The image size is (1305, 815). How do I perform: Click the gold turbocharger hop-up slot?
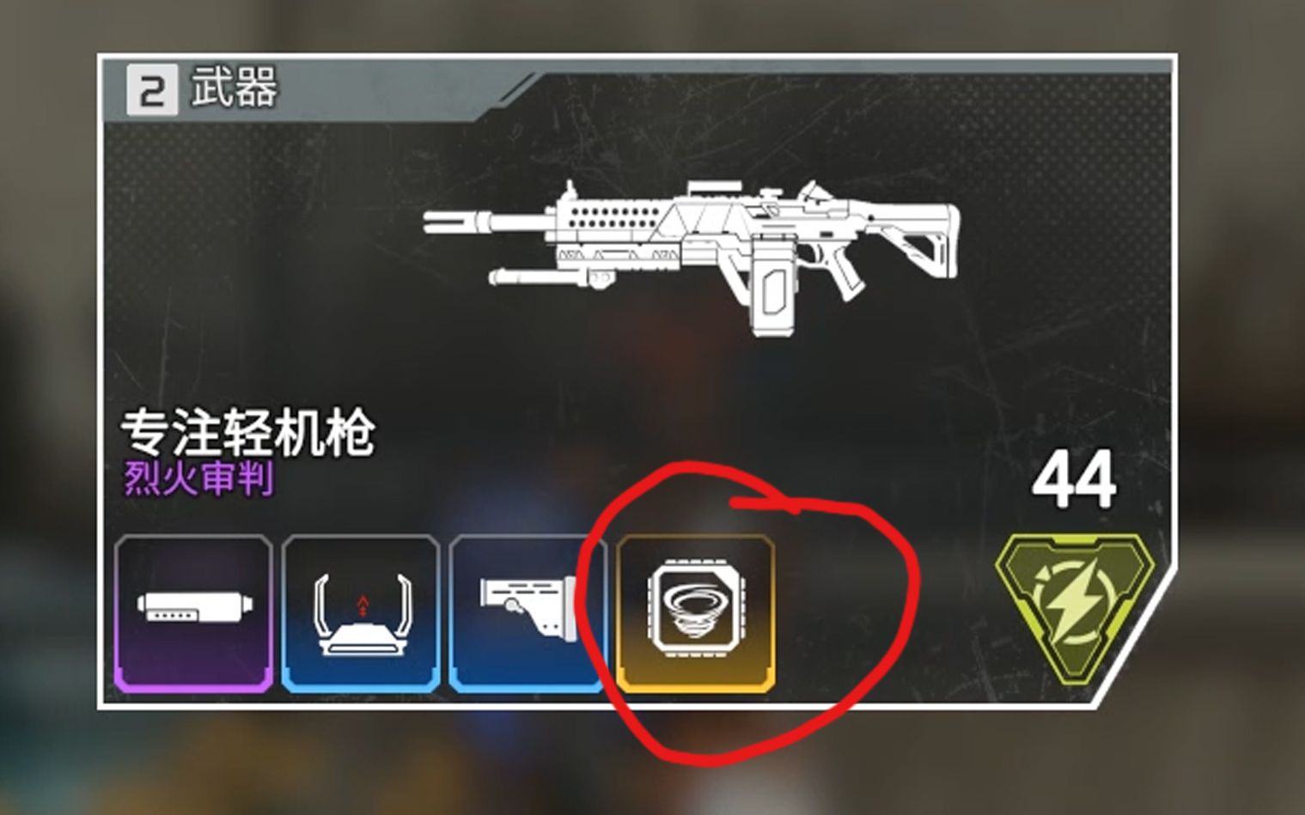(x=696, y=613)
